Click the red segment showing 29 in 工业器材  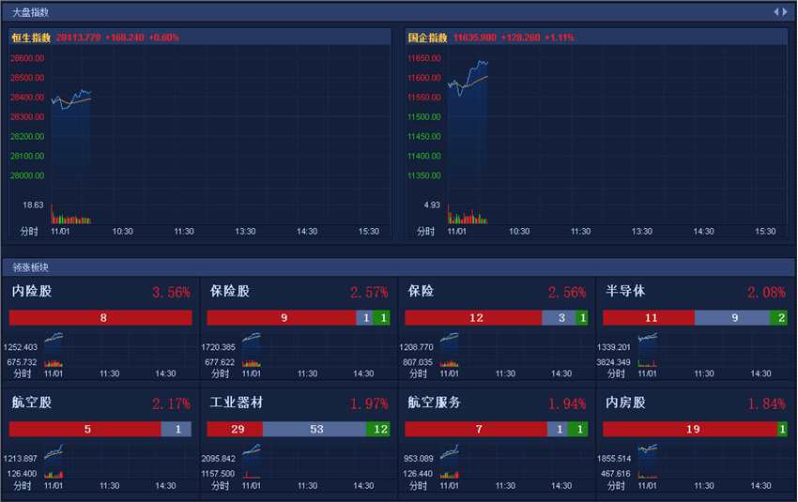[235, 429]
